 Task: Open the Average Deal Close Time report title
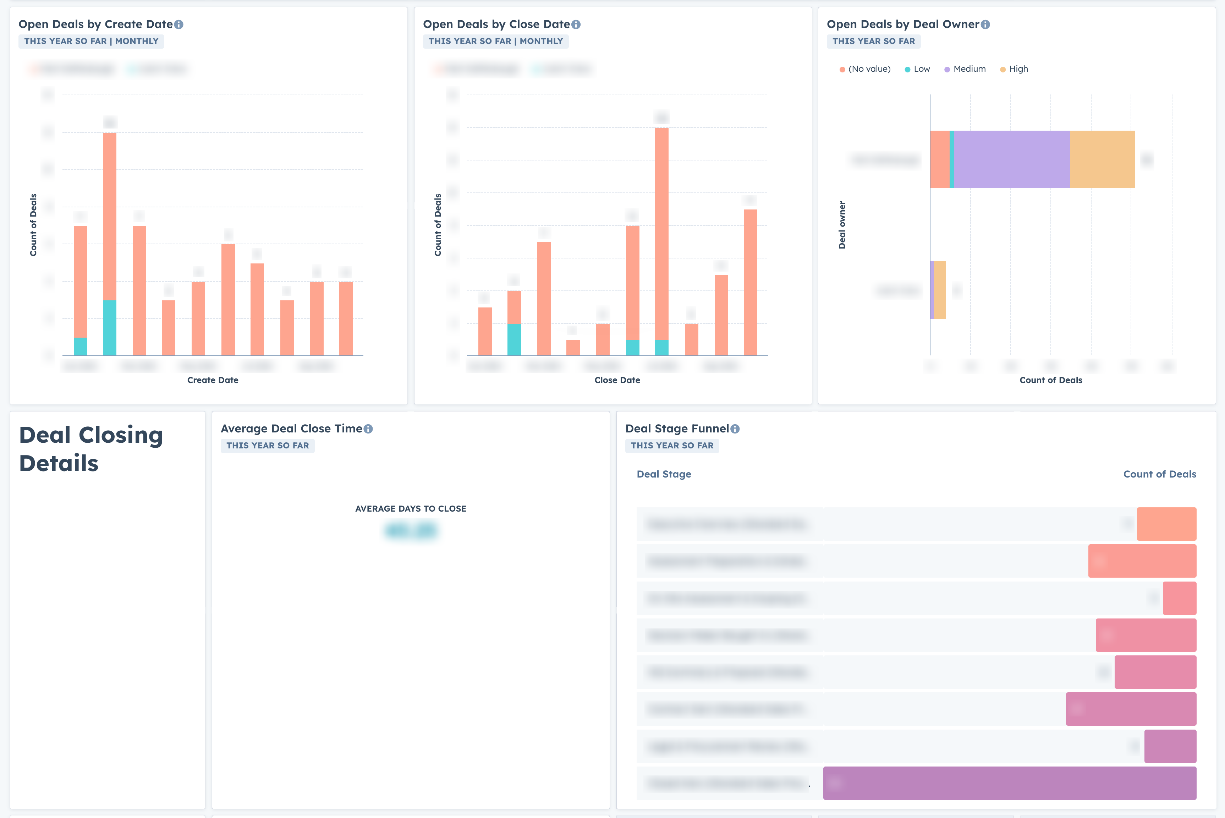tap(291, 429)
